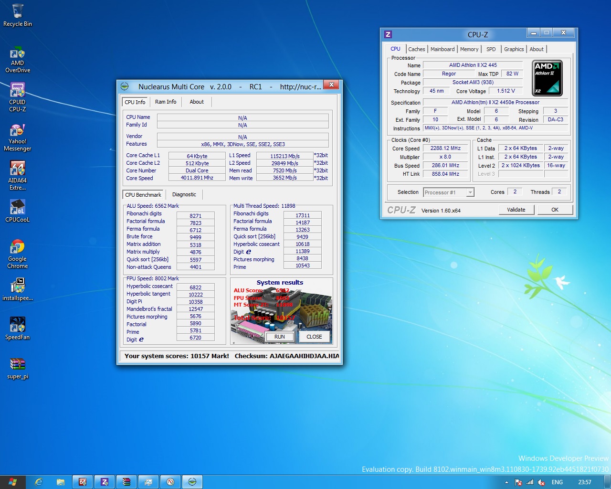Viewport: 611px width, 489px height.
Task: Open Nuclearus Ram Info tab
Action: [166, 102]
